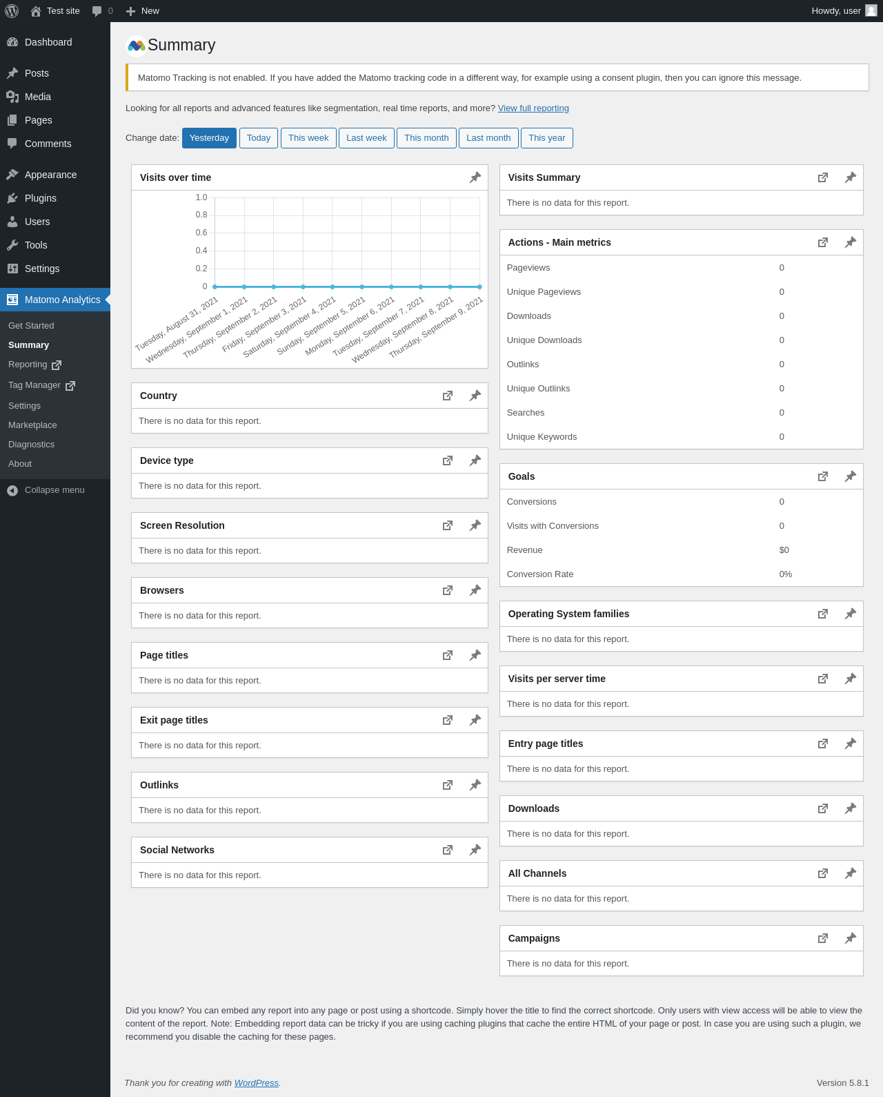Open Matomo Marketplace submenu
The width and height of the screenshot is (883, 1097).
[55, 425]
